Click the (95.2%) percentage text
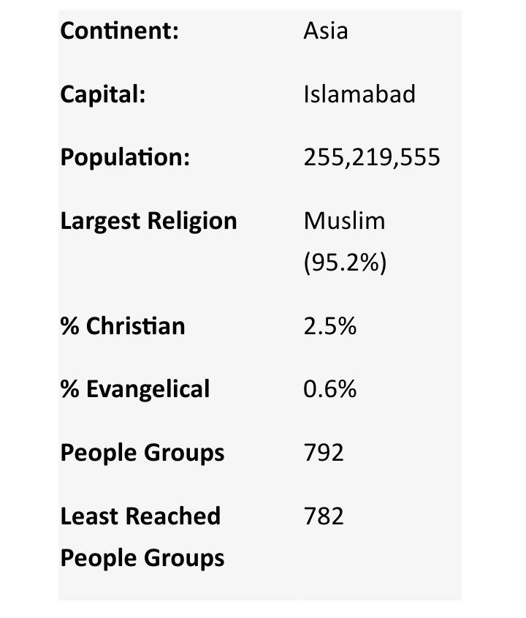This screenshot has height=618, width=526. (x=344, y=263)
